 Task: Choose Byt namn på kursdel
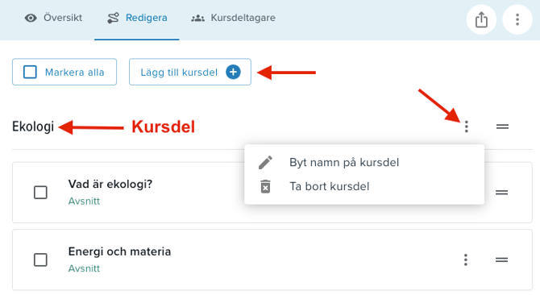coord(364,162)
